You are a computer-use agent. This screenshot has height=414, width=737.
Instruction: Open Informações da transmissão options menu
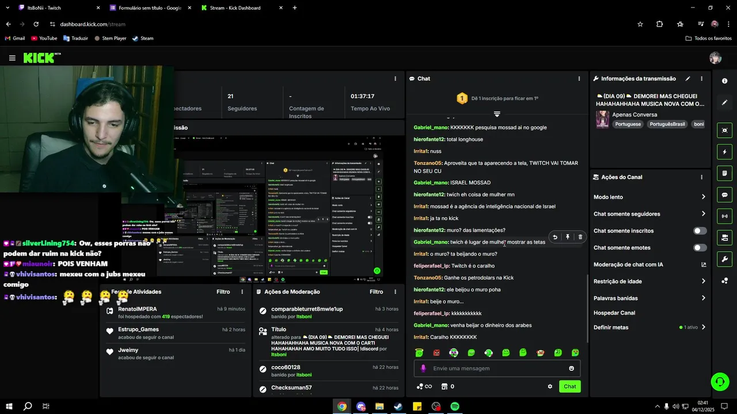701,79
